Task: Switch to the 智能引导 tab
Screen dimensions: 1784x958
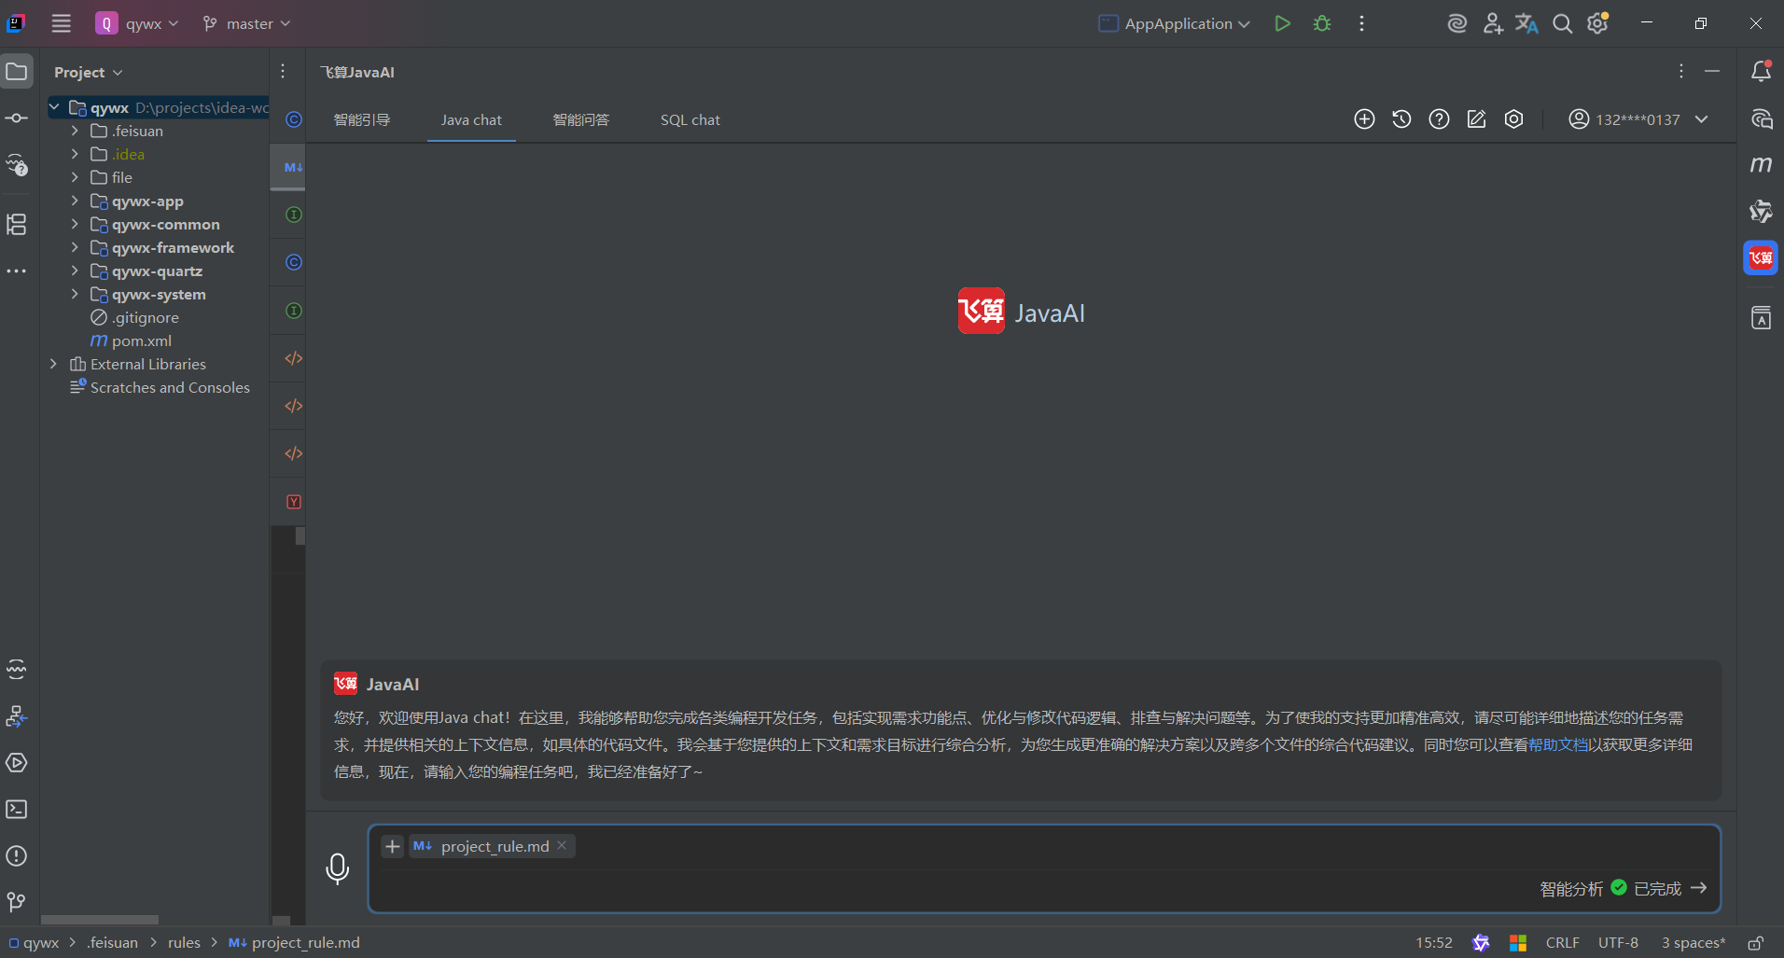Action: pos(362,119)
